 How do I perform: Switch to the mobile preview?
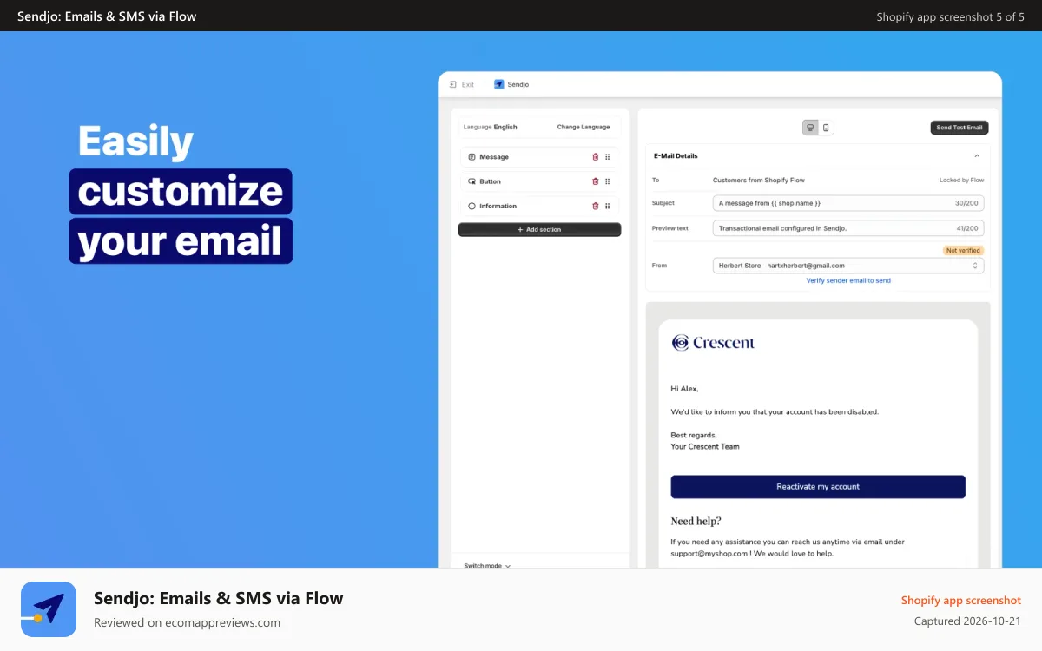(x=826, y=128)
